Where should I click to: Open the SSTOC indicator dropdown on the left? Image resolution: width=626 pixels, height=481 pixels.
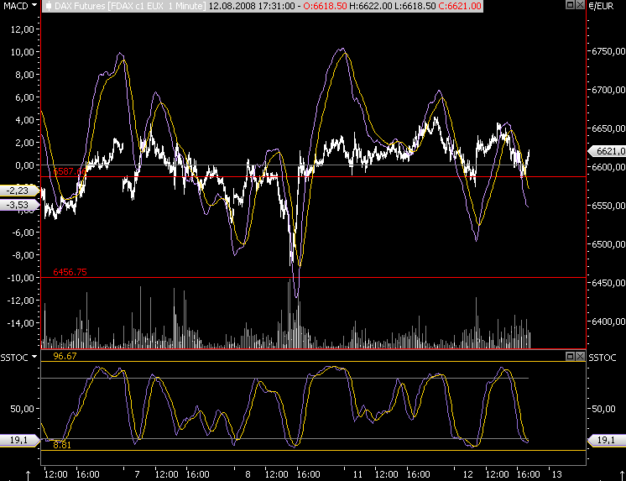point(34,357)
